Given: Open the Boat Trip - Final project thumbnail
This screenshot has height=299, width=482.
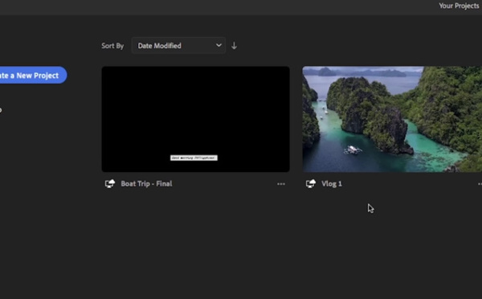Looking at the screenshot, I should pyautogui.click(x=195, y=119).
